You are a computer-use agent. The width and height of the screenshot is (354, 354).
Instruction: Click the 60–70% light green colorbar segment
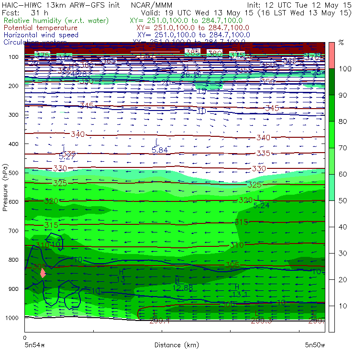(332, 161)
